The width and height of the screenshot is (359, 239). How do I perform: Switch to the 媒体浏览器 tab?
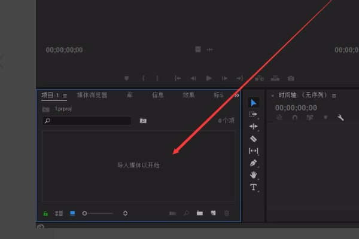tap(92, 95)
